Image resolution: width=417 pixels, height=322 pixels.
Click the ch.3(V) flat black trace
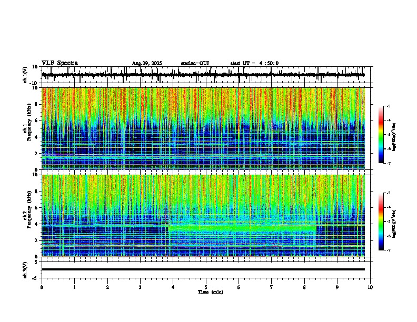pos(203,269)
